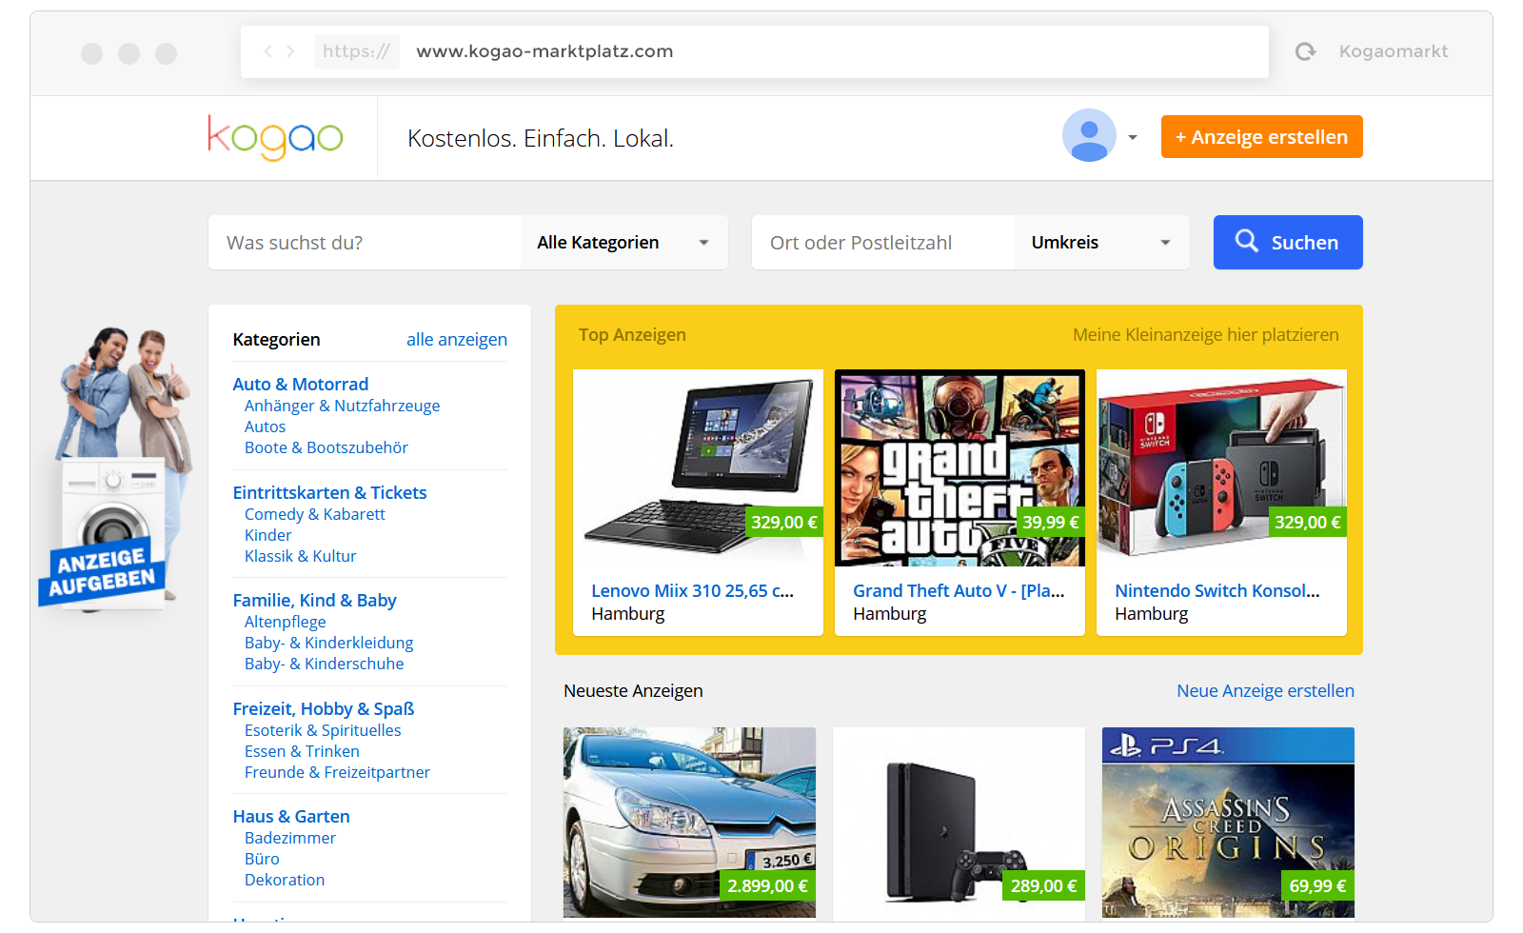Click the 69,99 € price badge
Screen dimensions: 1523x933
1317,886
